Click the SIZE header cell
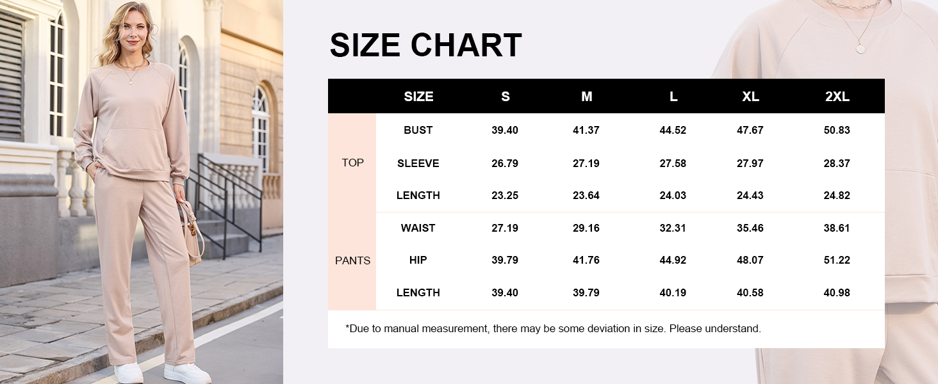 418,97
